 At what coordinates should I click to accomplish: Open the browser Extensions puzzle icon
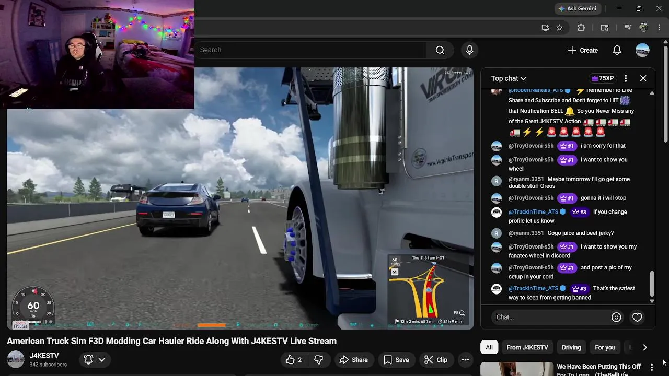[581, 28]
